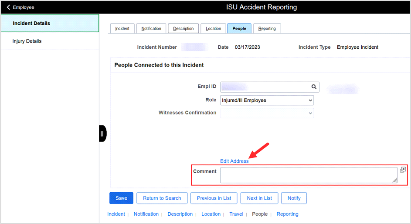The height and width of the screenshot is (224, 411).
Task: Go to Next in List
Action: tap(259, 198)
